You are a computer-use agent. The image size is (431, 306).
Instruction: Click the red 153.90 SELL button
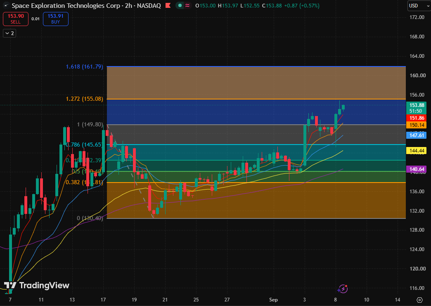[x=16, y=19]
